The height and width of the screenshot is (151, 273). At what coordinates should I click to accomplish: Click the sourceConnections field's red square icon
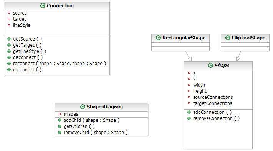coord(189,97)
